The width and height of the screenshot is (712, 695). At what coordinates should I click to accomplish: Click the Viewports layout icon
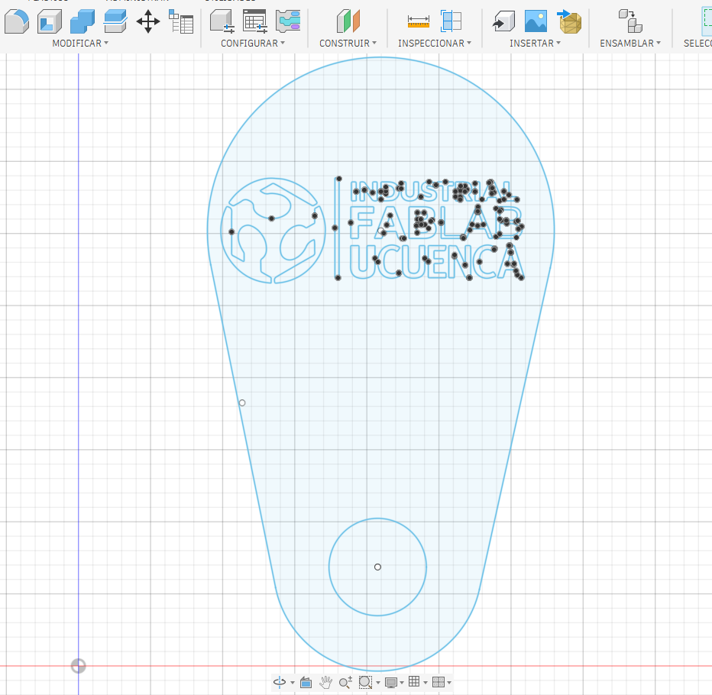click(x=439, y=682)
